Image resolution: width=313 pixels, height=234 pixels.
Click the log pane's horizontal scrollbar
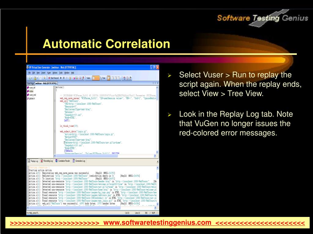coord(91,208)
